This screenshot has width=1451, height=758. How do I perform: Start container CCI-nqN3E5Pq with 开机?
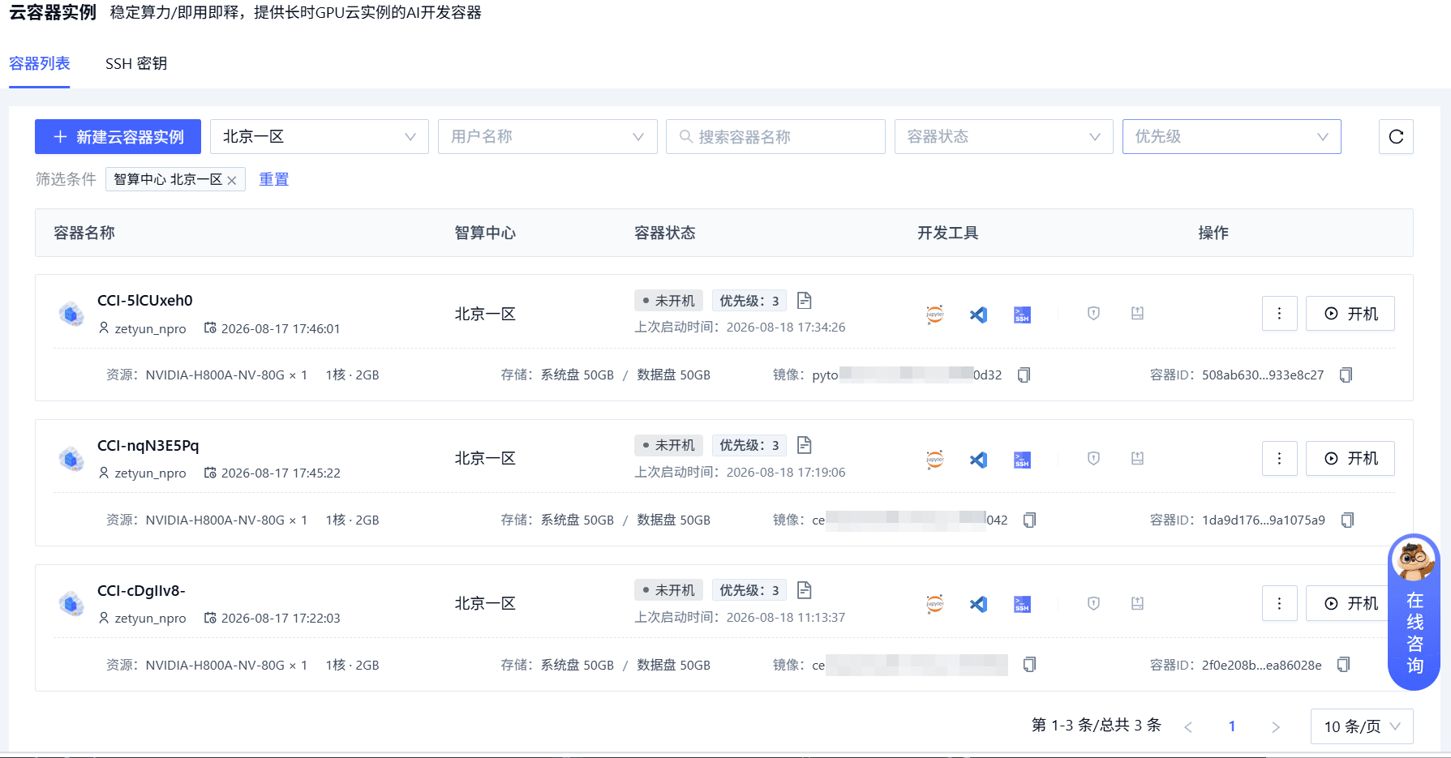pyautogui.click(x=1350, y=459)
